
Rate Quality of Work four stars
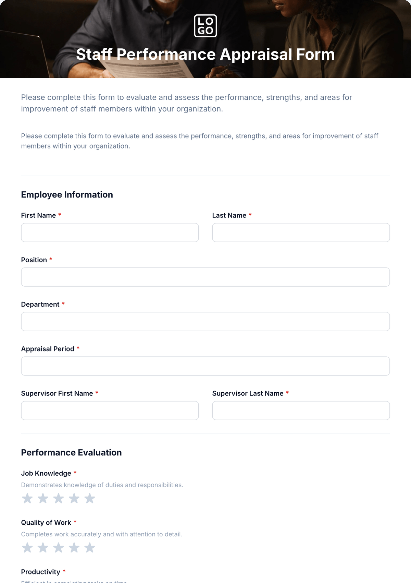pyautogui.click(x=74, y=548)
